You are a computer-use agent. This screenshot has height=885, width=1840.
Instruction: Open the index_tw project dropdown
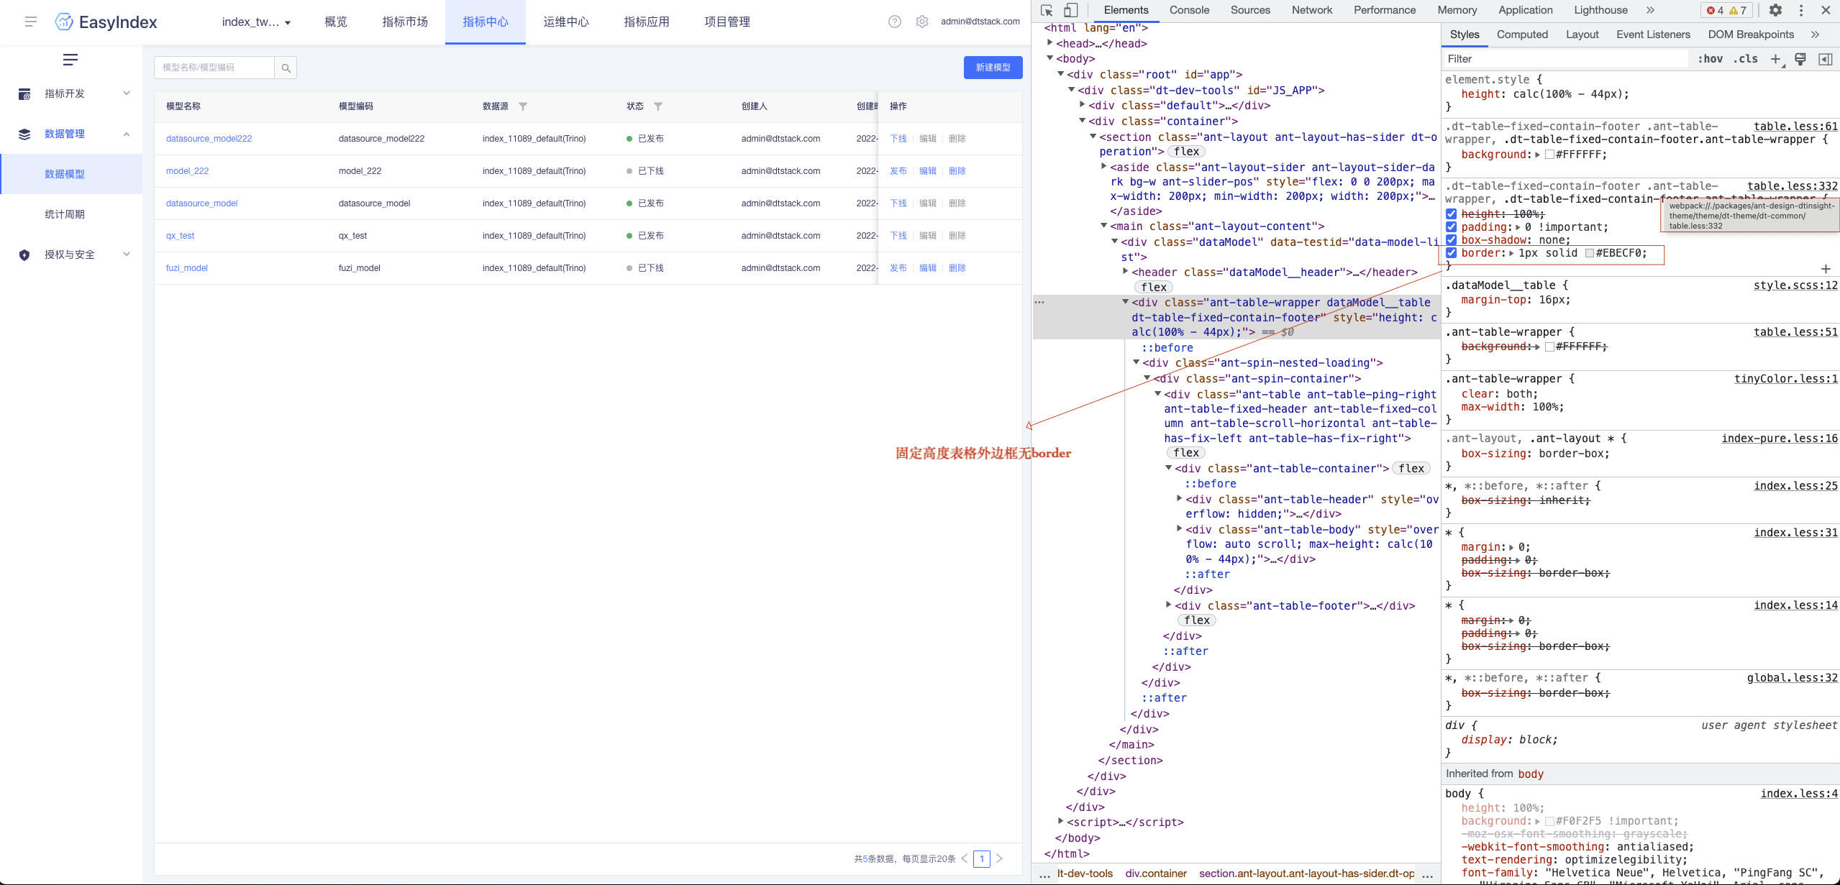click(x=255, y=22)
